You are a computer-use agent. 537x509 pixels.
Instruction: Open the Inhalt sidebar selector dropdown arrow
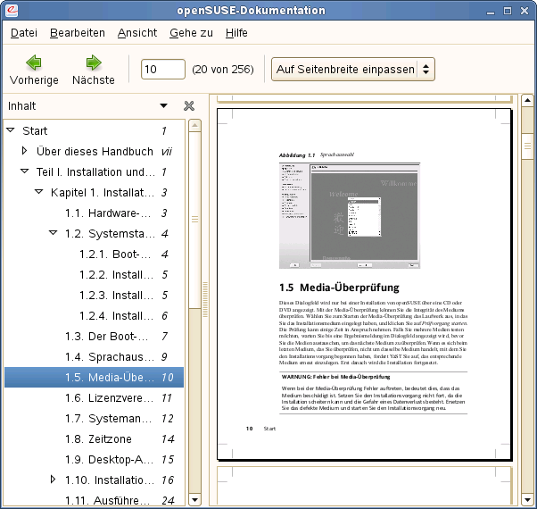click(164, 106)
